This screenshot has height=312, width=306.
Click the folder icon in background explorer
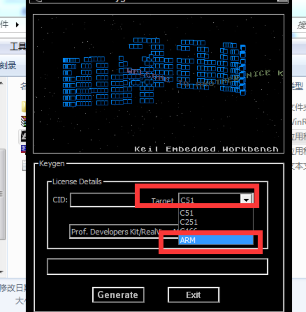pos(24,107)
